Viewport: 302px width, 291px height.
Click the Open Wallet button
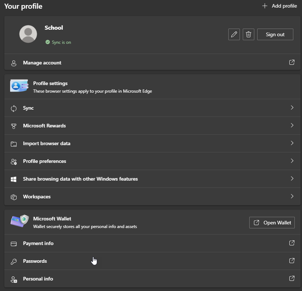click(x=272, y=223)
